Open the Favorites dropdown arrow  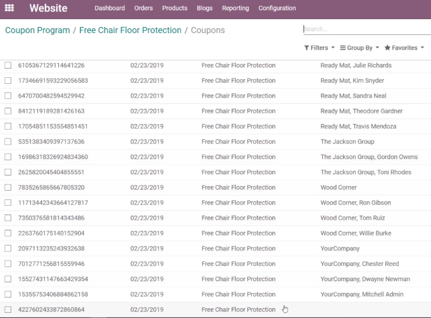coord(422,48)
